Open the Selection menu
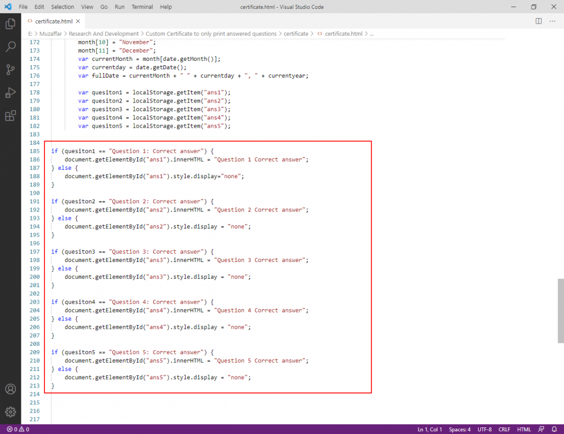 [62, 7]
